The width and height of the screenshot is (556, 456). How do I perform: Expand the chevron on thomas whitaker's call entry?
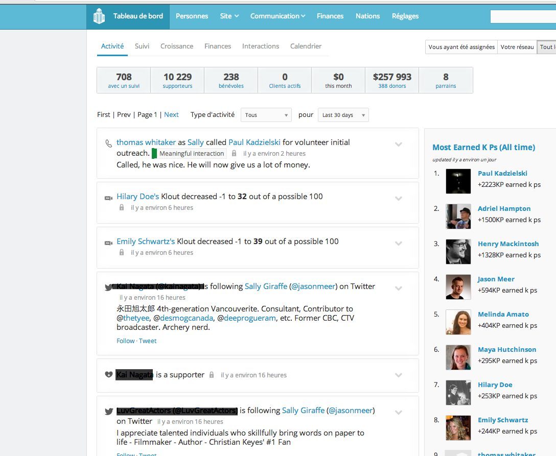tap(399, 145)
